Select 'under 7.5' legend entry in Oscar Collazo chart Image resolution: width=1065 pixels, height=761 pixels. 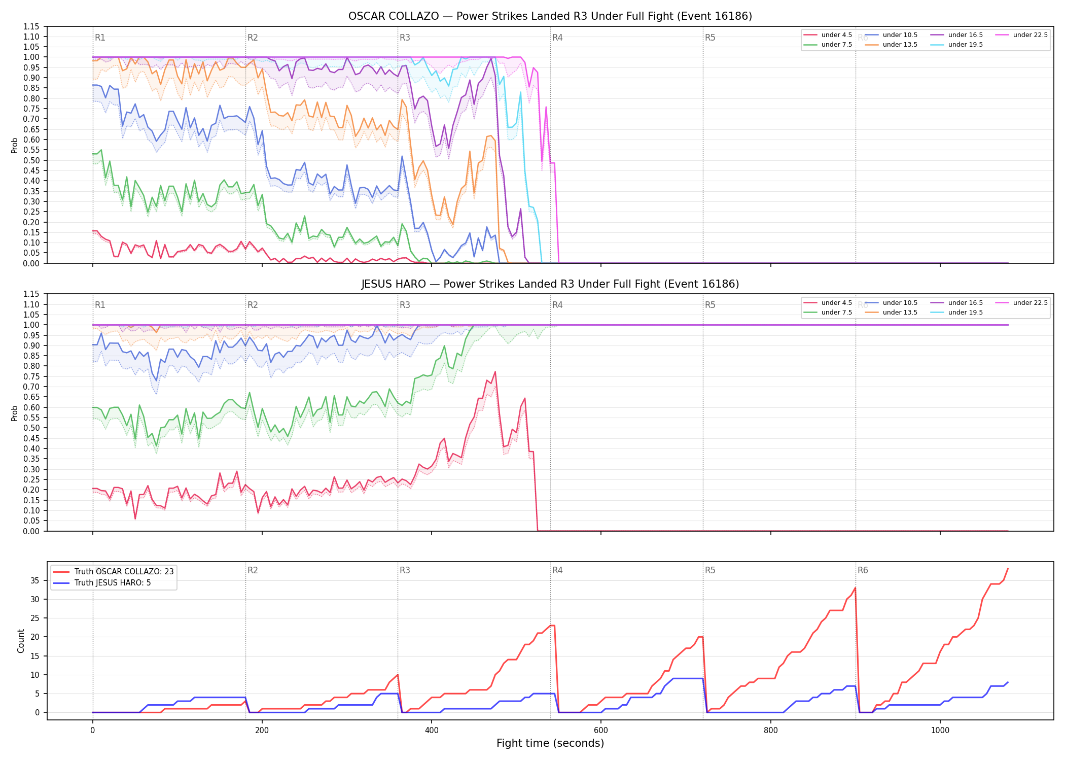click(828, 45)
